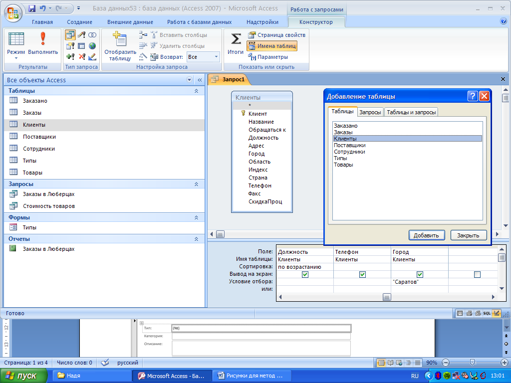
Task: Choose the Delete query type icon
Action: pyautogui.click(x=81, y=57)
